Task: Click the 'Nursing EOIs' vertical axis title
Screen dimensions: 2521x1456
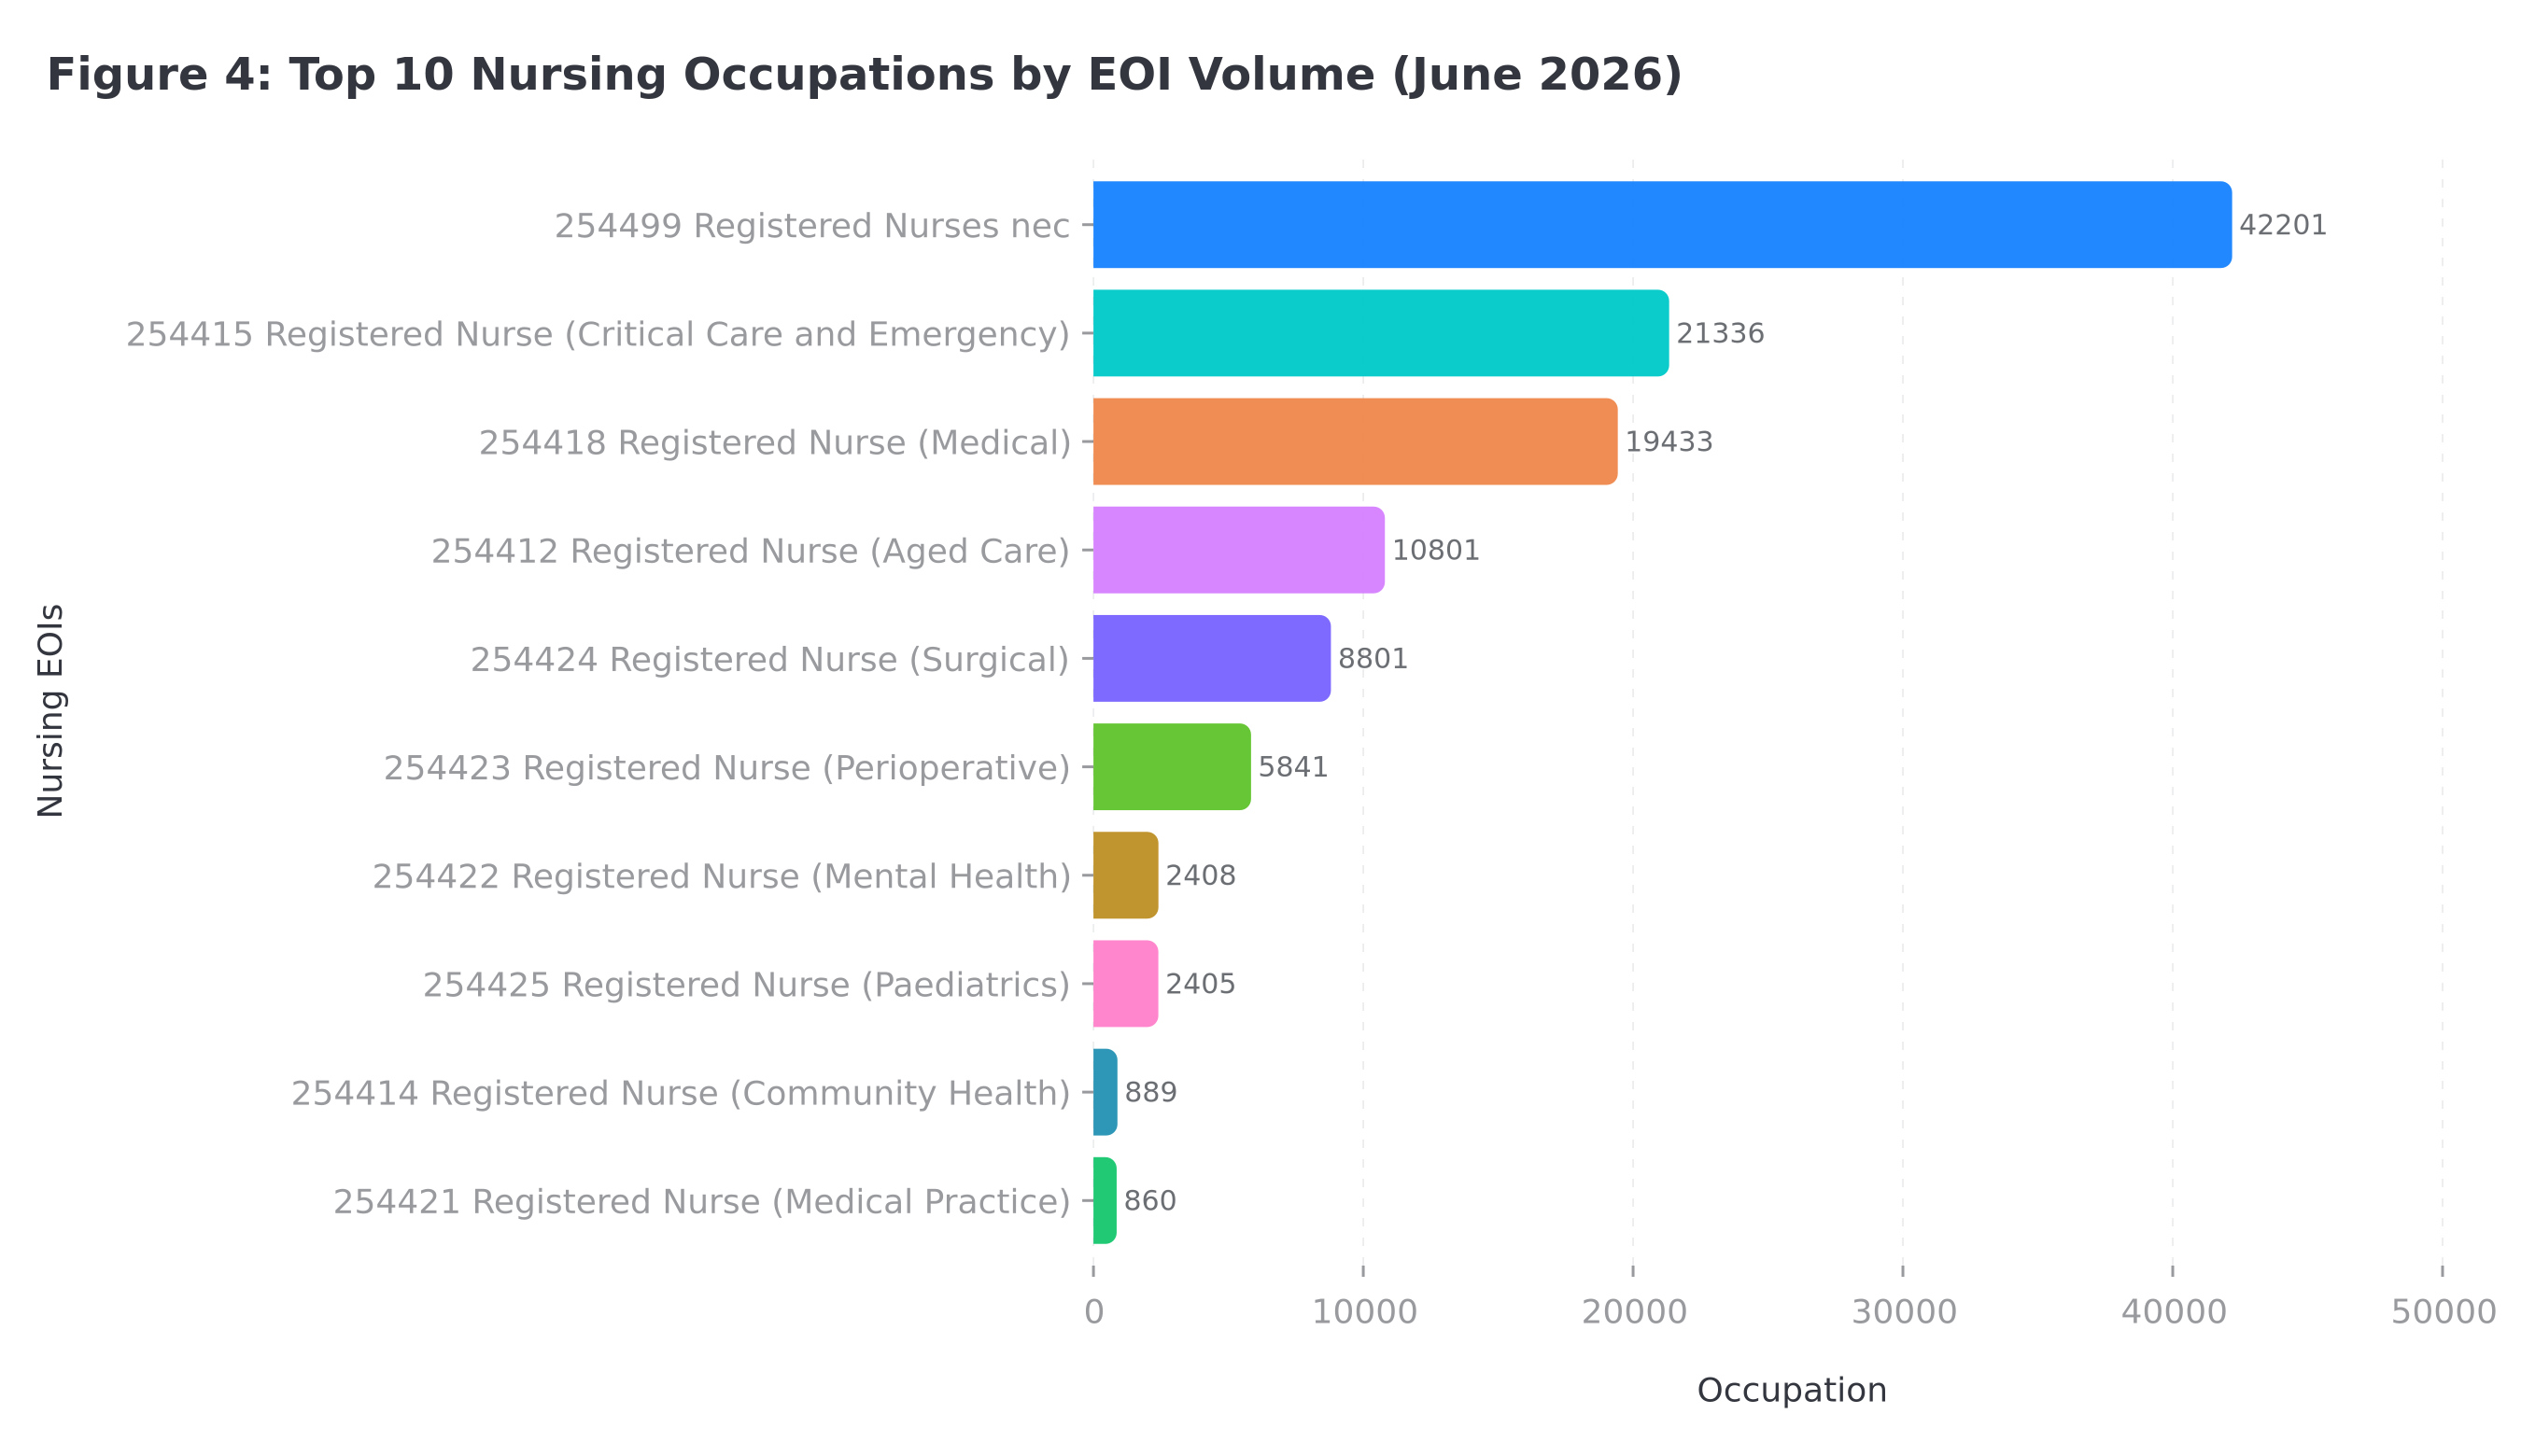Action: click(x=51, y=711)
